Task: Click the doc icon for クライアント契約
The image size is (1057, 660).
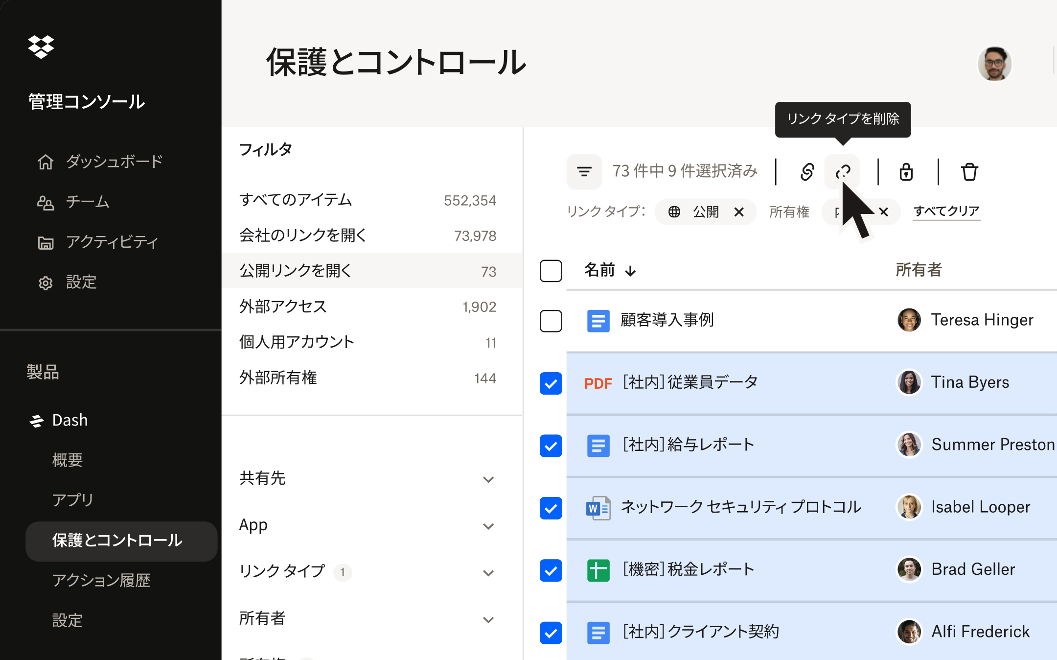Action: pos(598,633)
